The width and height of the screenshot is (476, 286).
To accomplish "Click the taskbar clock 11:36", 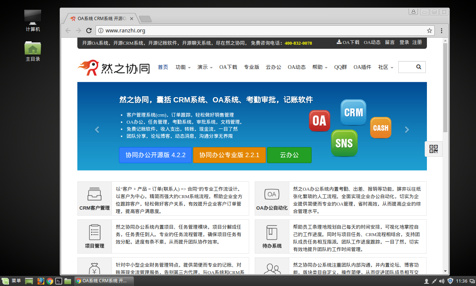I will (461, 281).
